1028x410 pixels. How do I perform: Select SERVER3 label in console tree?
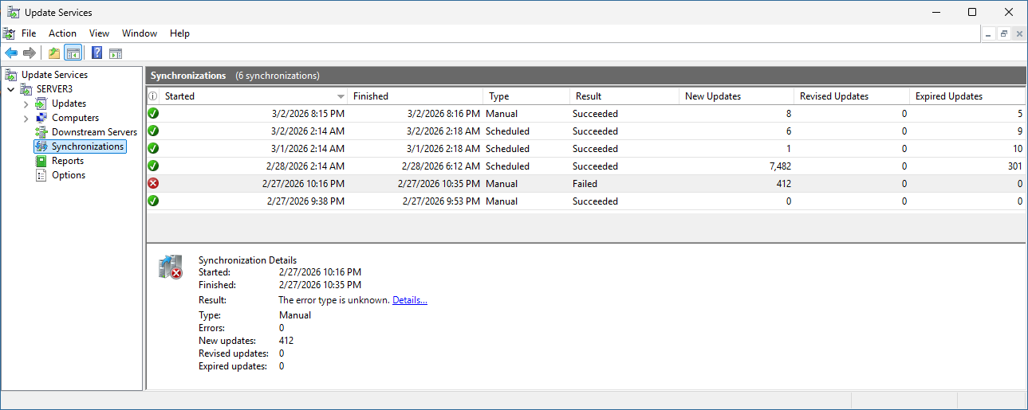coord(54,89)
